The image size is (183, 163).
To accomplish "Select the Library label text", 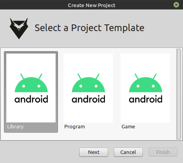I will (x=15, y=127).
